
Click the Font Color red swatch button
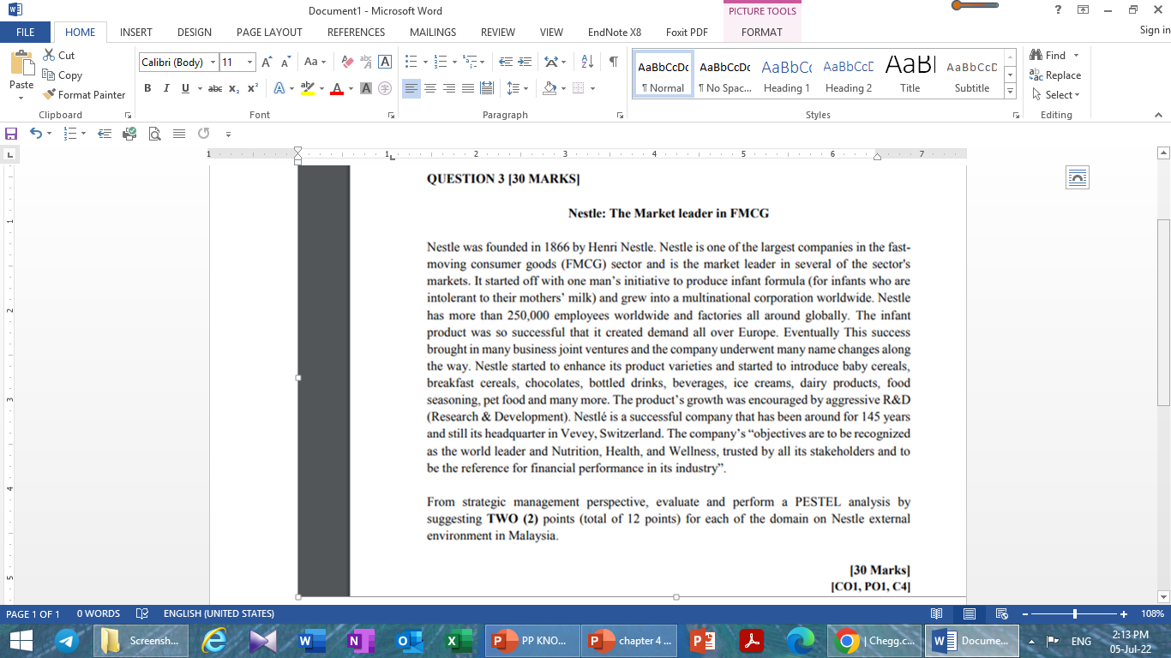click(337, 88)
